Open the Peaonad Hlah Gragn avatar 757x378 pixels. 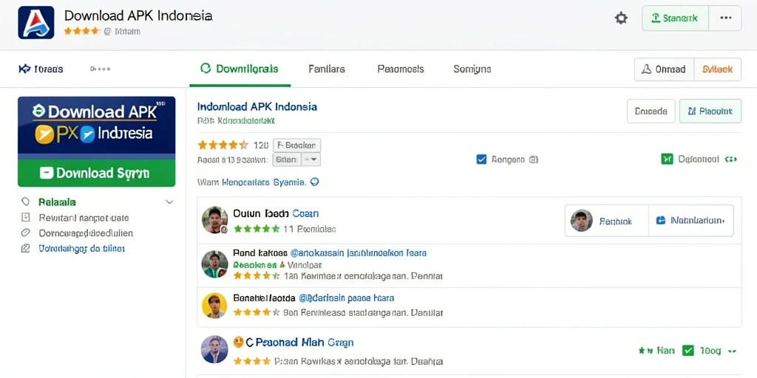coord(214,349)
